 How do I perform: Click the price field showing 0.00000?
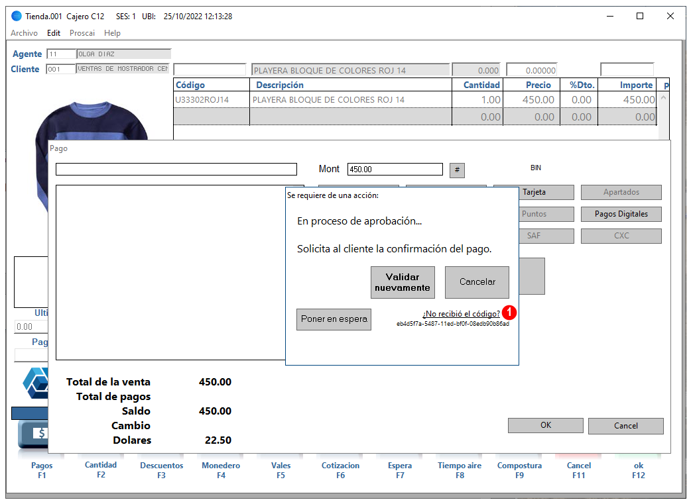click(x=532, y=70)
